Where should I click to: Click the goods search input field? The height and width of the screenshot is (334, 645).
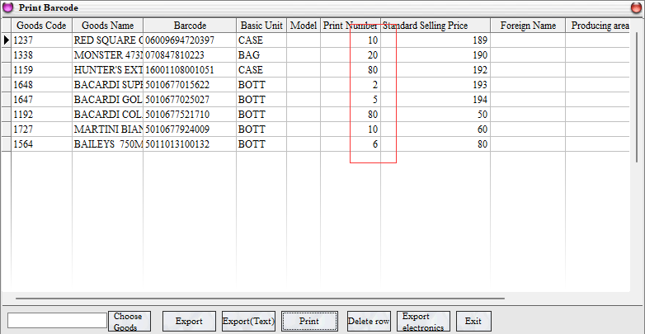pyautogui.click(x=57, y=321)
